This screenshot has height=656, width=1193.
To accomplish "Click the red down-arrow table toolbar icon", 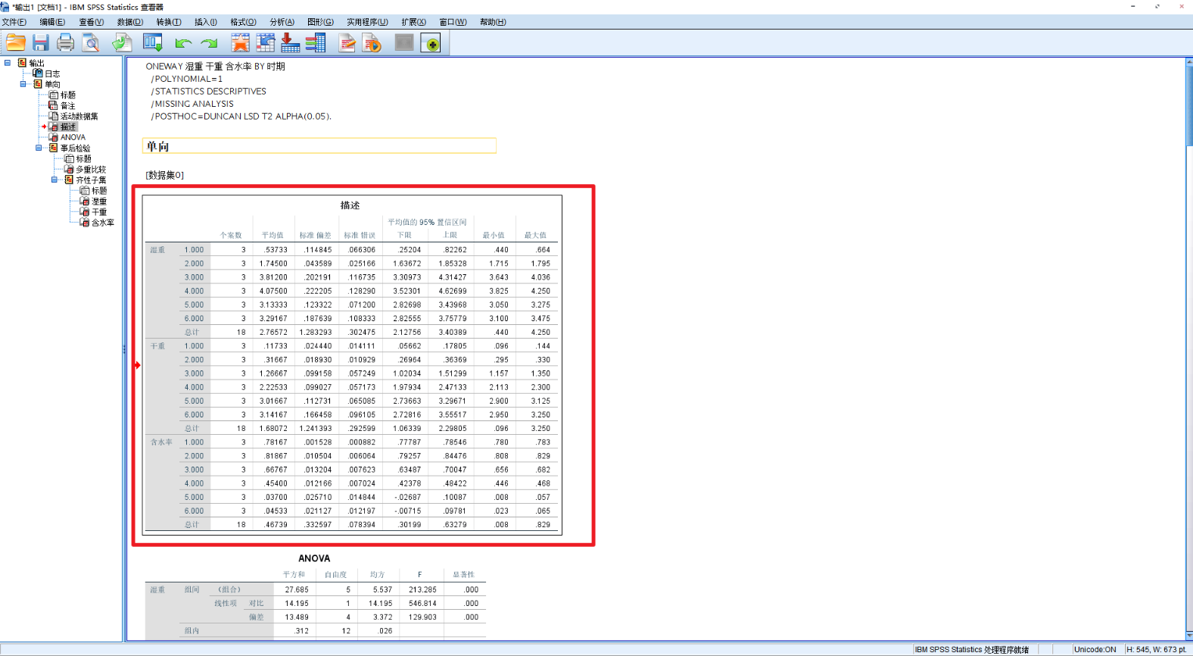I will click(291, 43).
